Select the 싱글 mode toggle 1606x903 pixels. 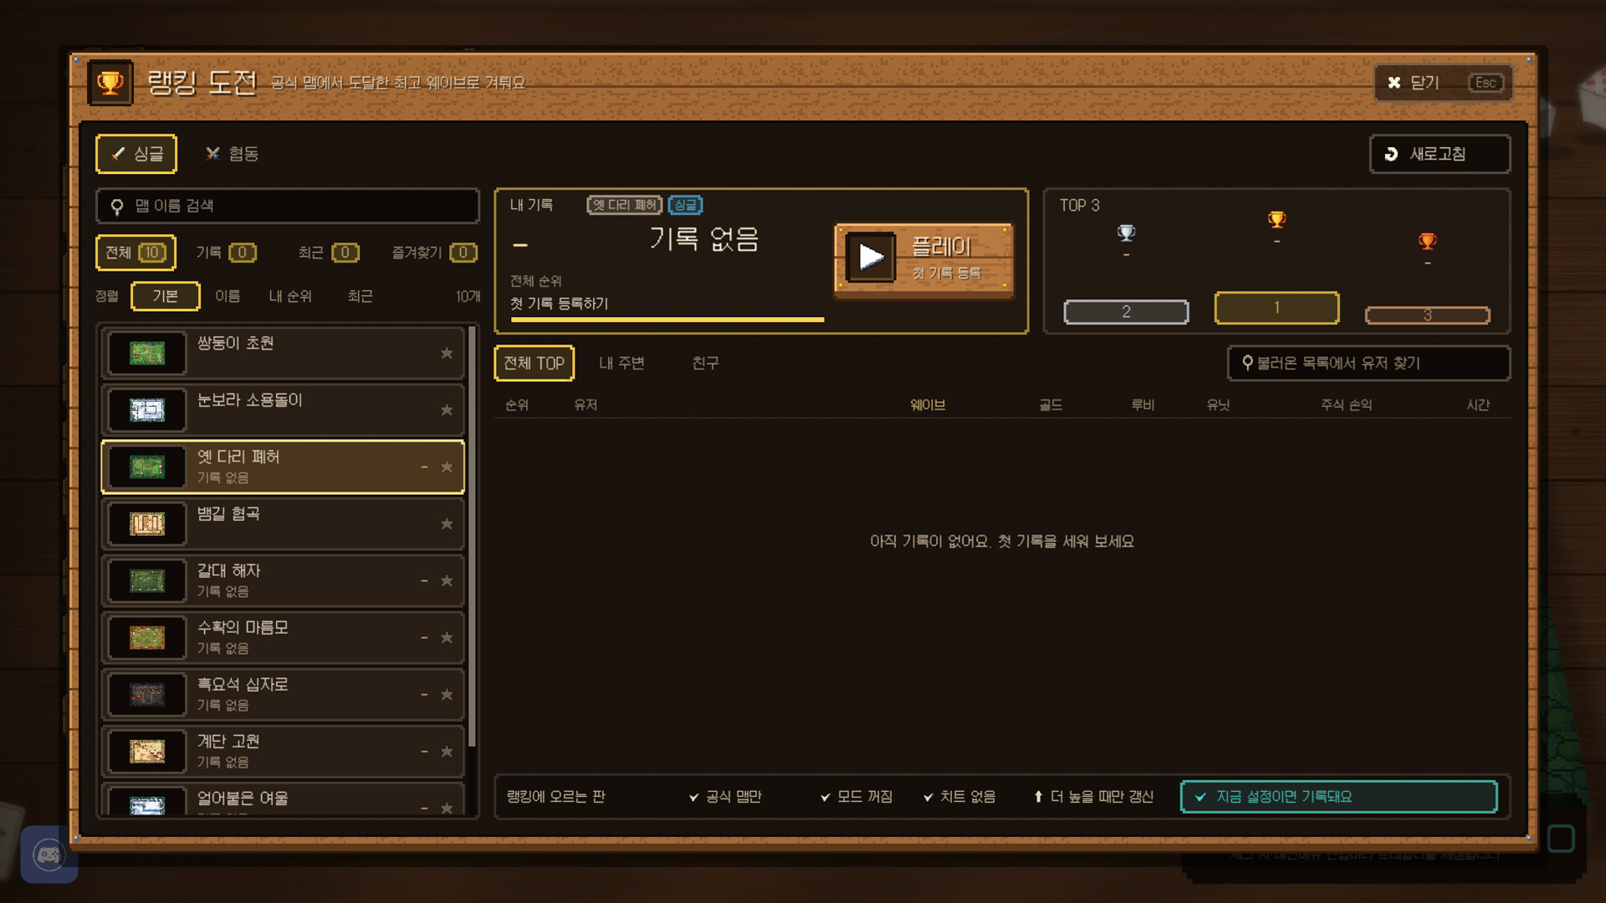(x=136, y=154)
